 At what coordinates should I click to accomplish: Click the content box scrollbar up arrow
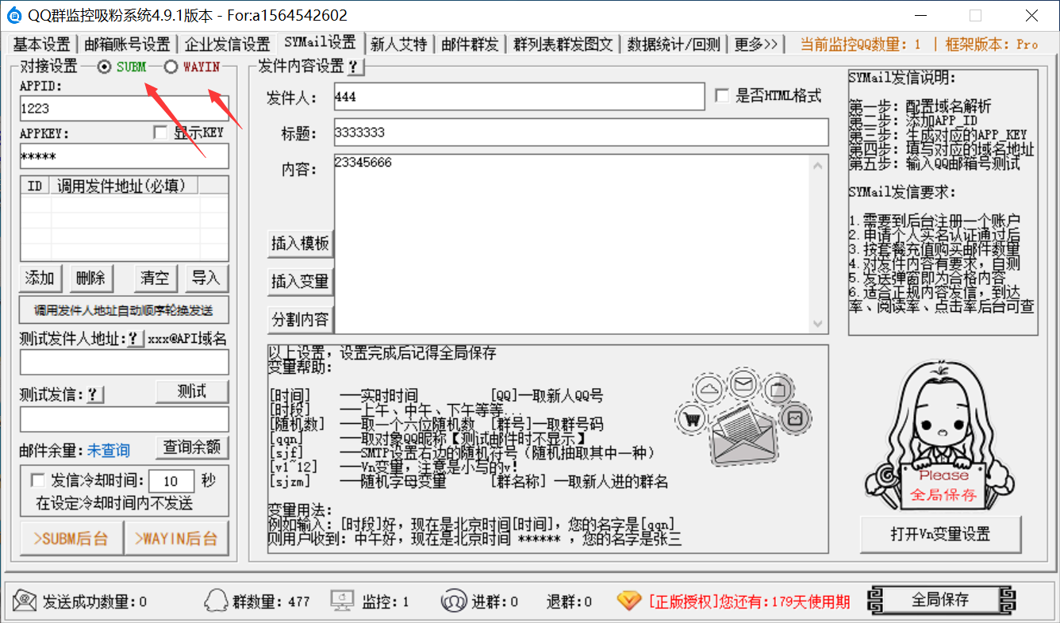coord(818,165)
